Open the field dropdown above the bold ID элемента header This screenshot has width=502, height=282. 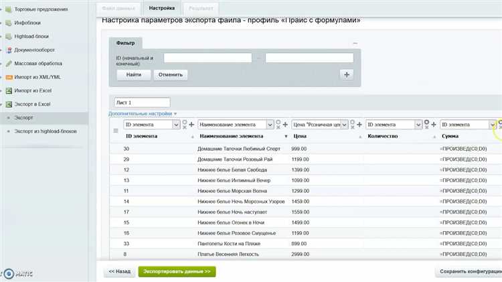click(152, 125)
